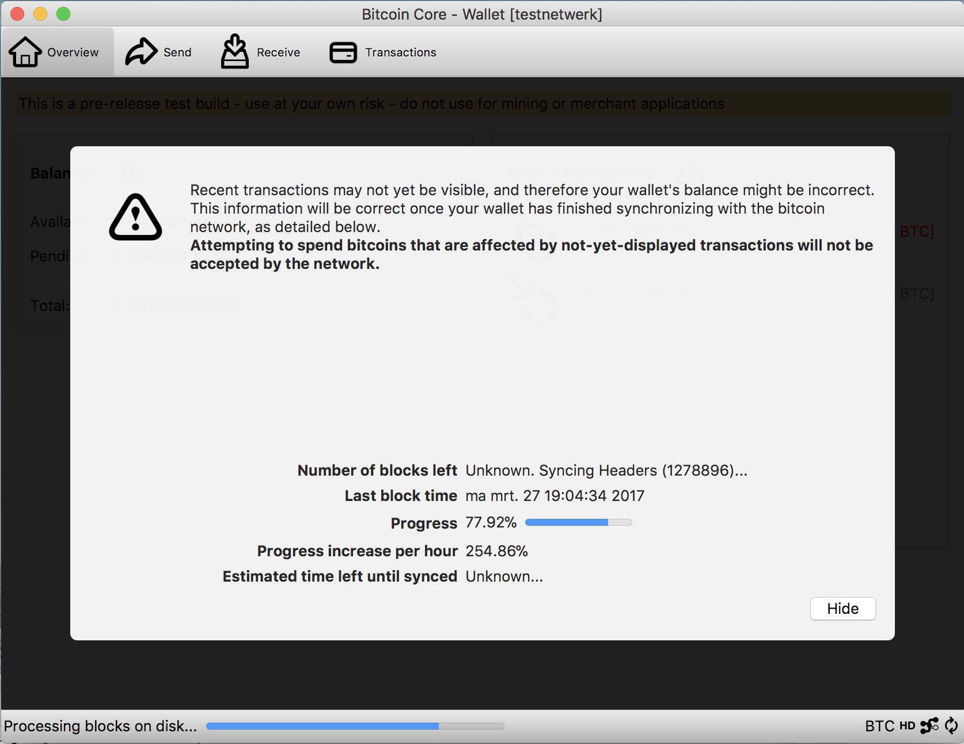Click the sync Progress bar in dialog
Viewport: 964px width, 744px height.
coord(578,522)
